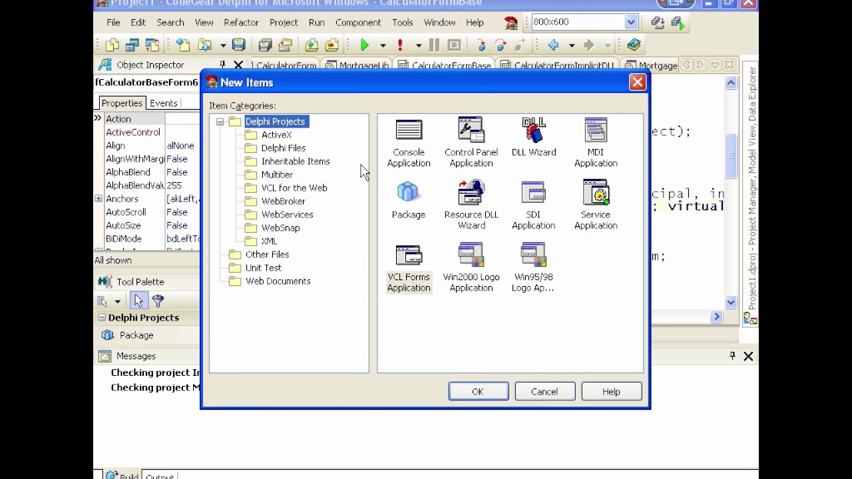Select Unit Test category
This screenshot has width=852, height=479.
[x=263, y=267]
